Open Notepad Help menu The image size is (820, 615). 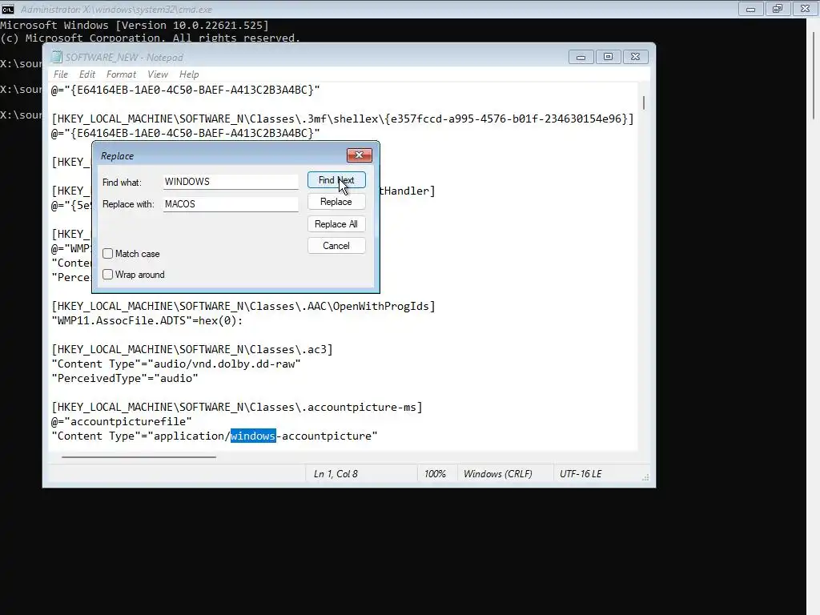pyautogui.click(x=189, y=74)
